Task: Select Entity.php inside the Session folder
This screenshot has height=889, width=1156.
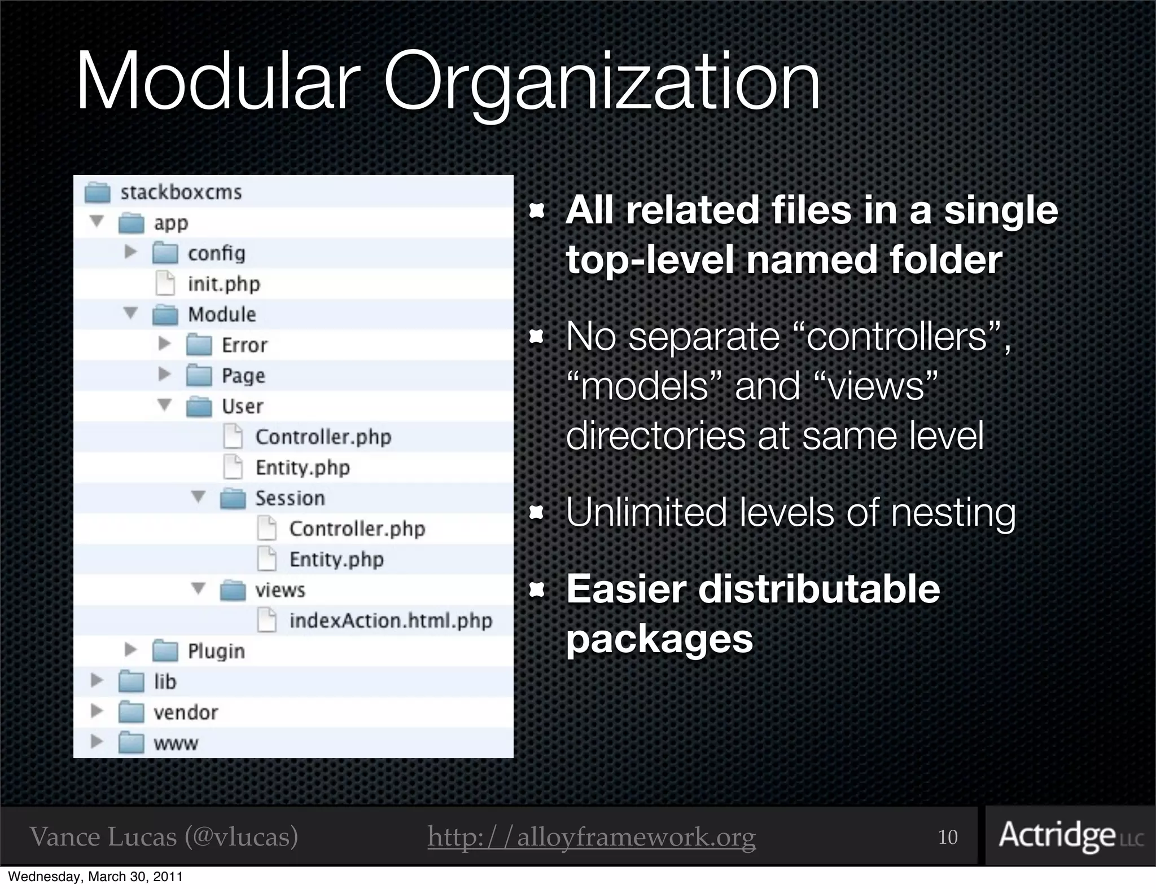Action: point(336,560)
